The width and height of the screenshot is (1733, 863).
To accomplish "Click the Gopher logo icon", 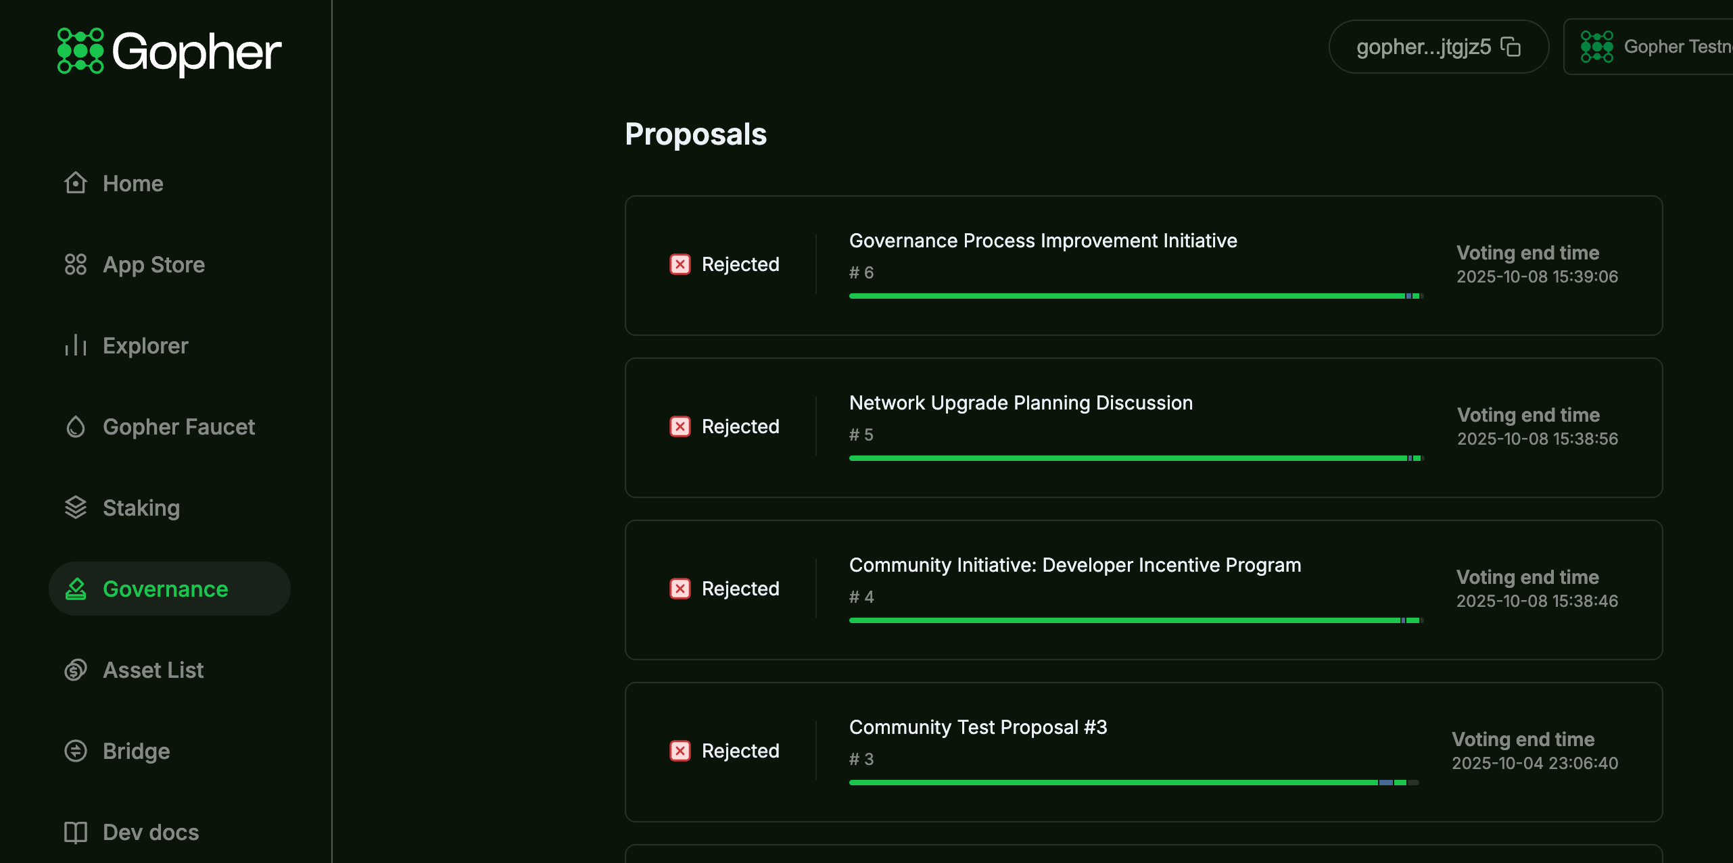I will pyautogui.click(x=80, y=51).
